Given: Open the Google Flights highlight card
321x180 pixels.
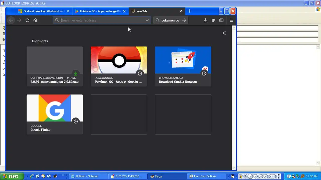Looking at the screenshot, I should pos(55,114).
